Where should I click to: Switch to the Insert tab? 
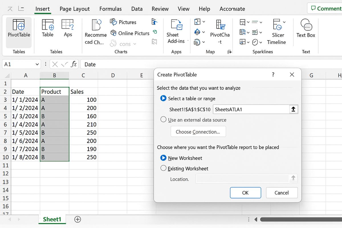point(42,9)
